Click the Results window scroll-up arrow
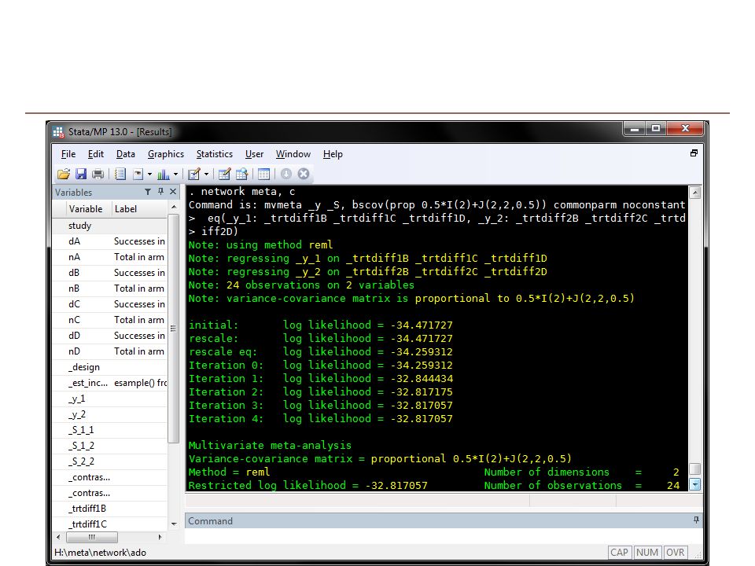Screen dimensions: 755x566 point(694,193)
